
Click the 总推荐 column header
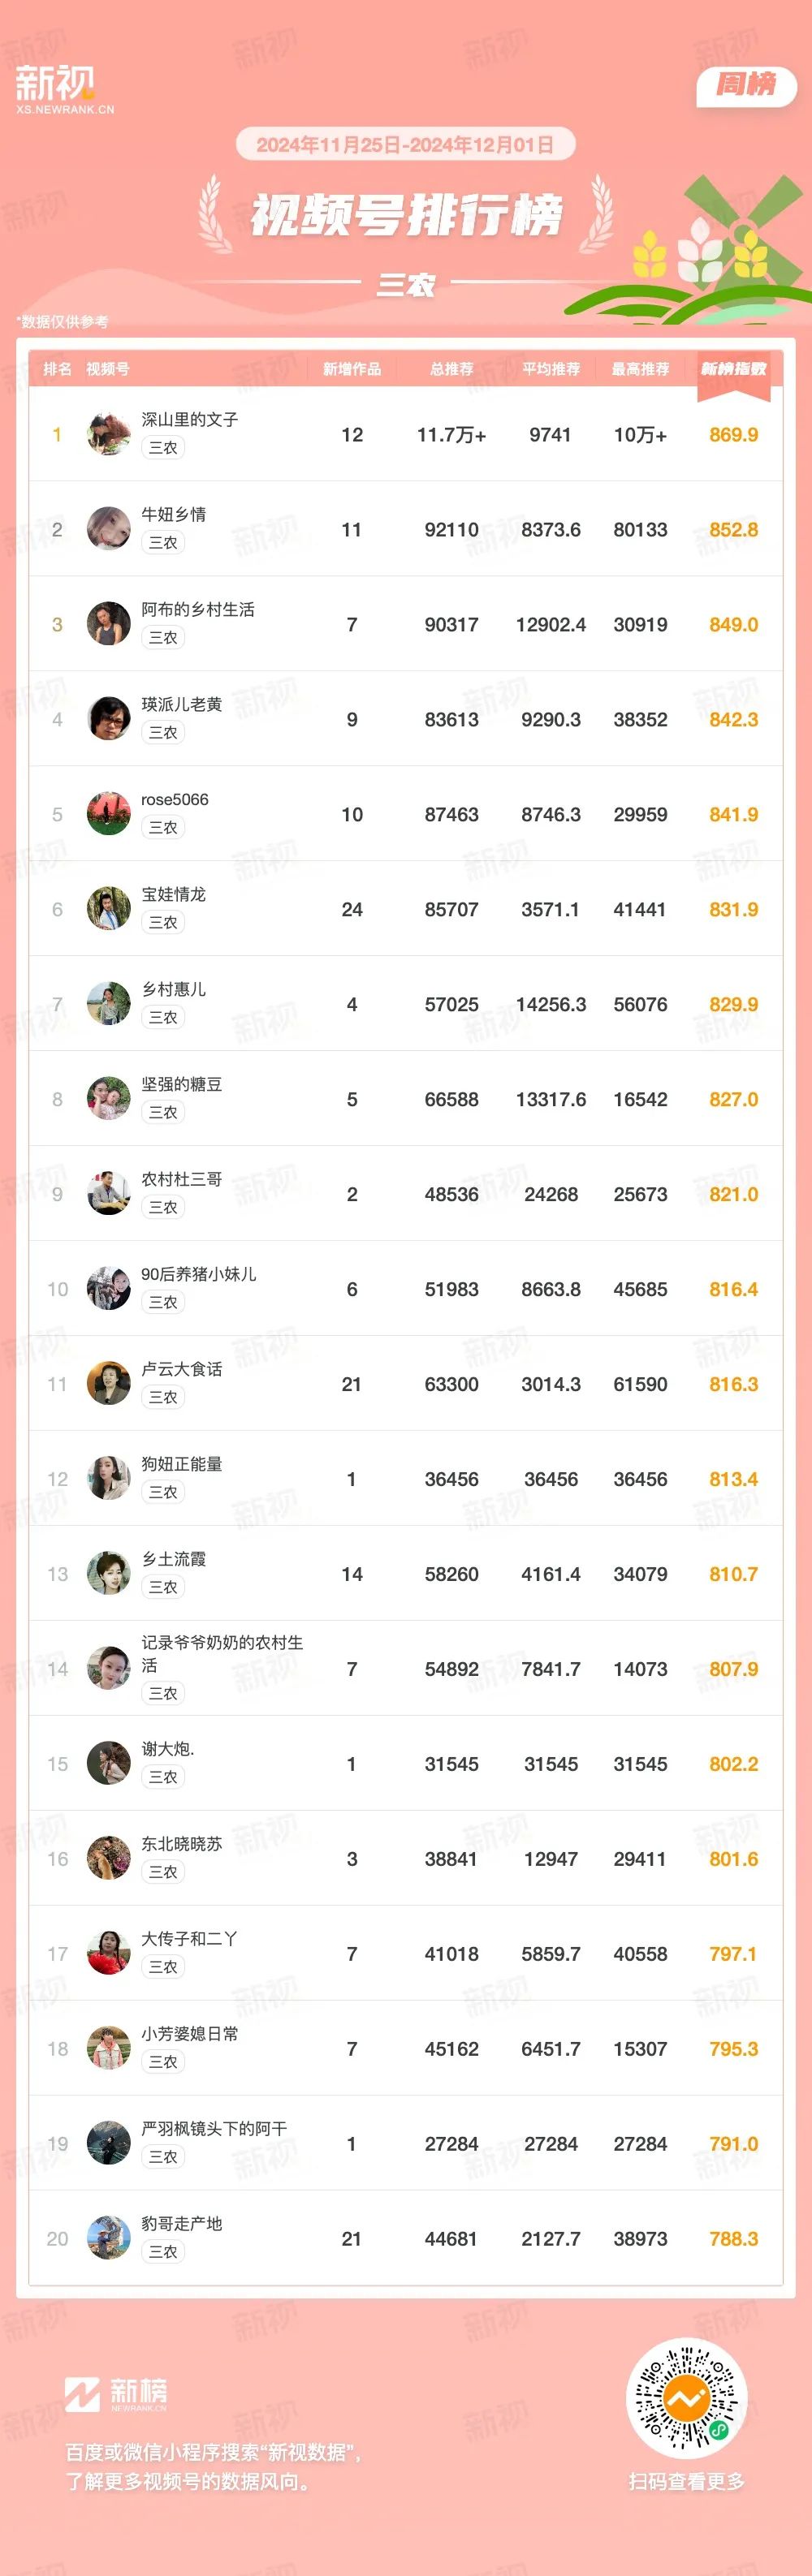(451, 369)
